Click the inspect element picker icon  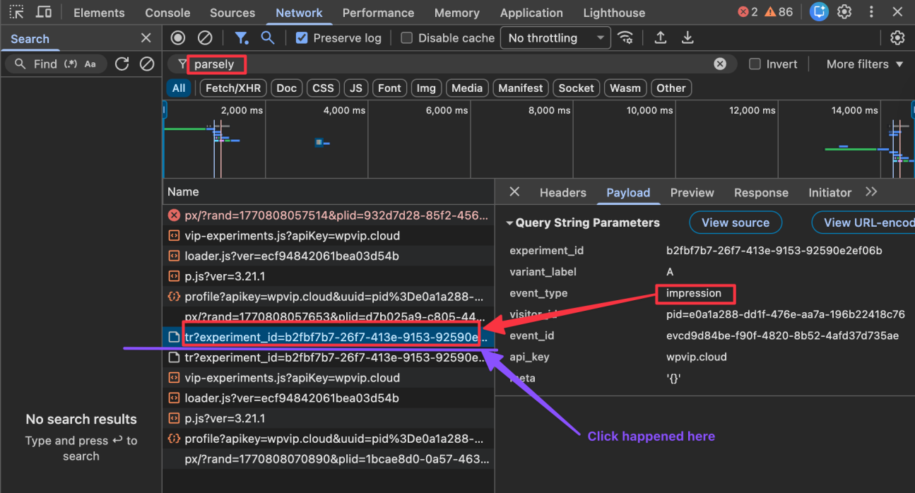click(16, 12)
